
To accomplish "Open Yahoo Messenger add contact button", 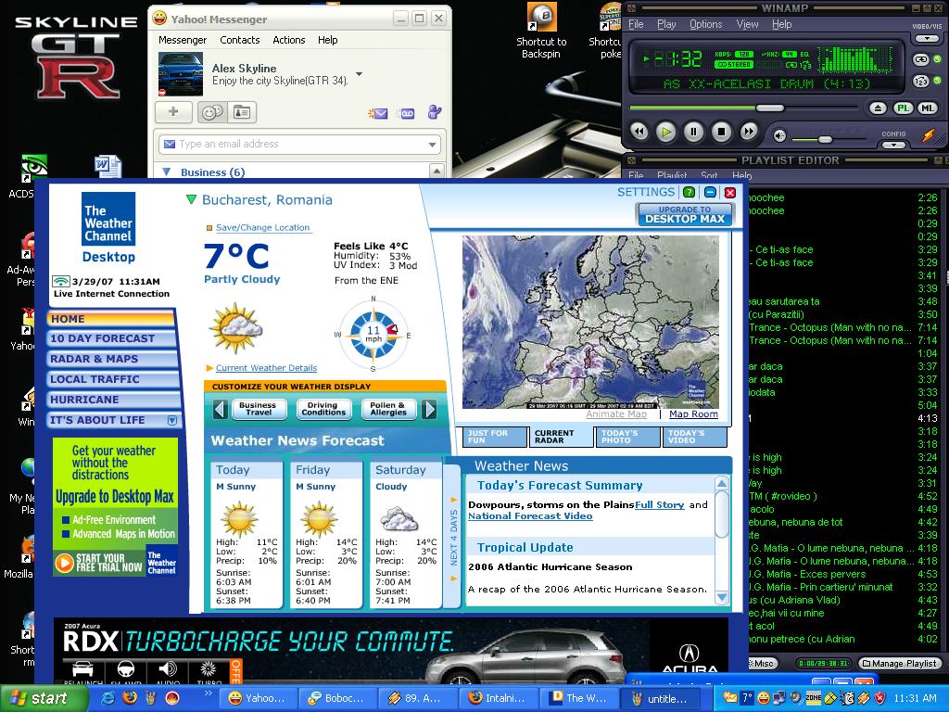I will (x=173, y=112).
